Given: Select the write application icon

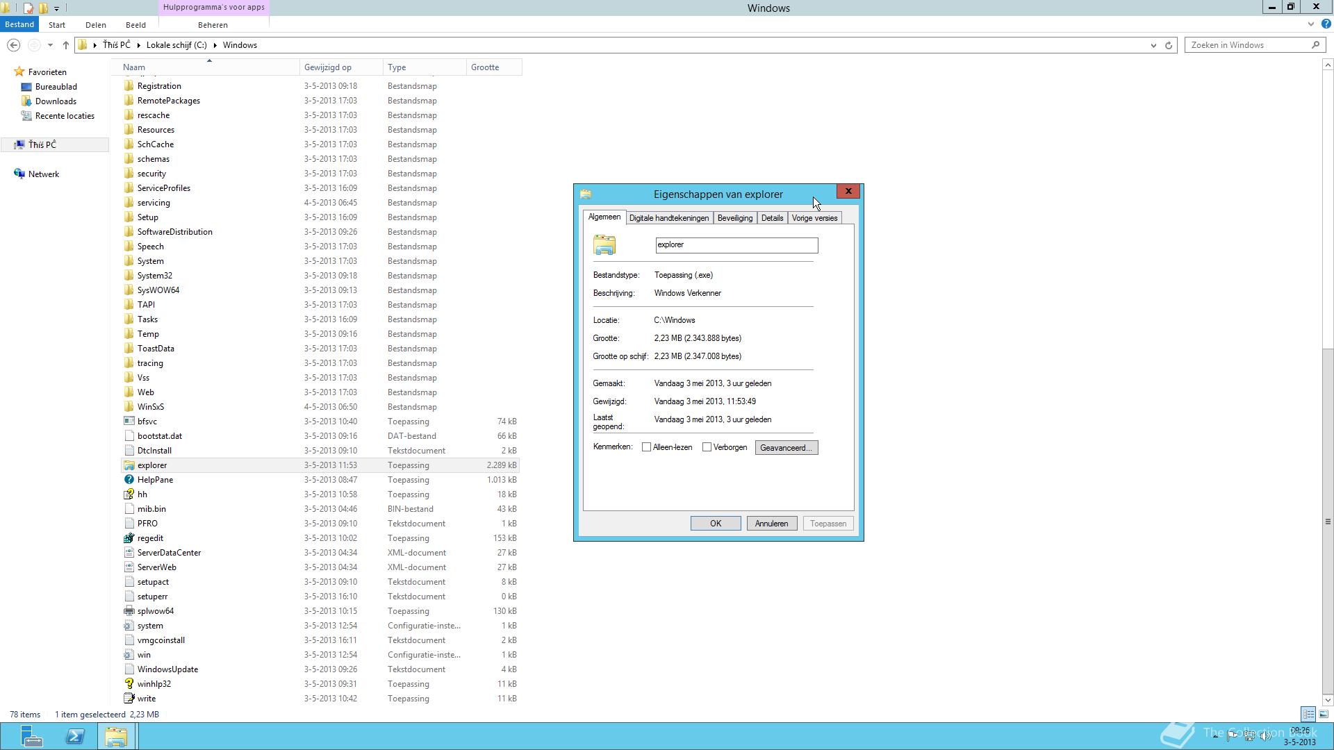Looking at the screenshot, I should point(129,699).
